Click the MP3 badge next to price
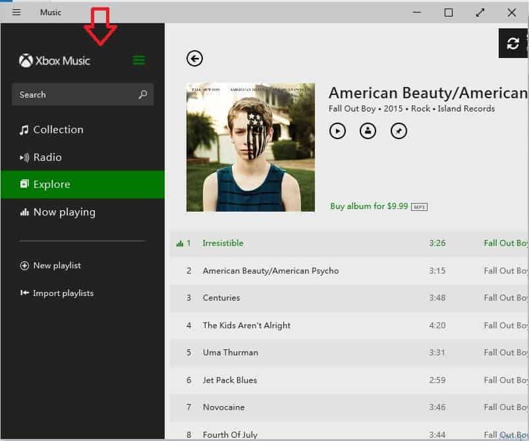This screenshot has width=529, height=441. [x=420, y=207]
